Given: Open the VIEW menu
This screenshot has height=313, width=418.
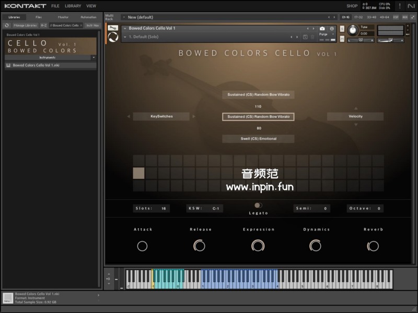Looking at the screenshot, I should pos(91,6).
